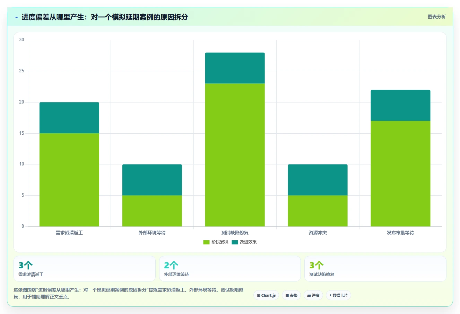Select the light green bar for 需求澄清返工

point(69,180)
